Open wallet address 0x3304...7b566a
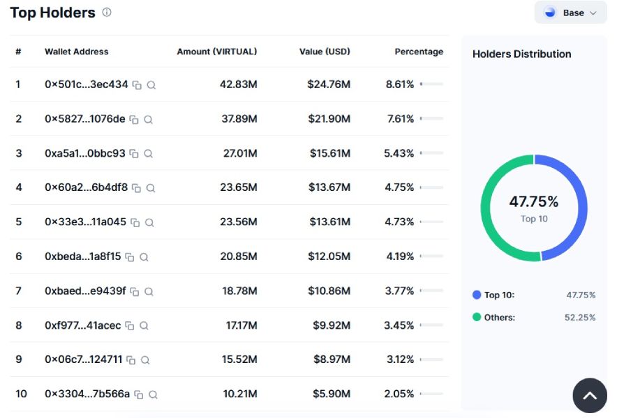 click(x=87, y=394)
